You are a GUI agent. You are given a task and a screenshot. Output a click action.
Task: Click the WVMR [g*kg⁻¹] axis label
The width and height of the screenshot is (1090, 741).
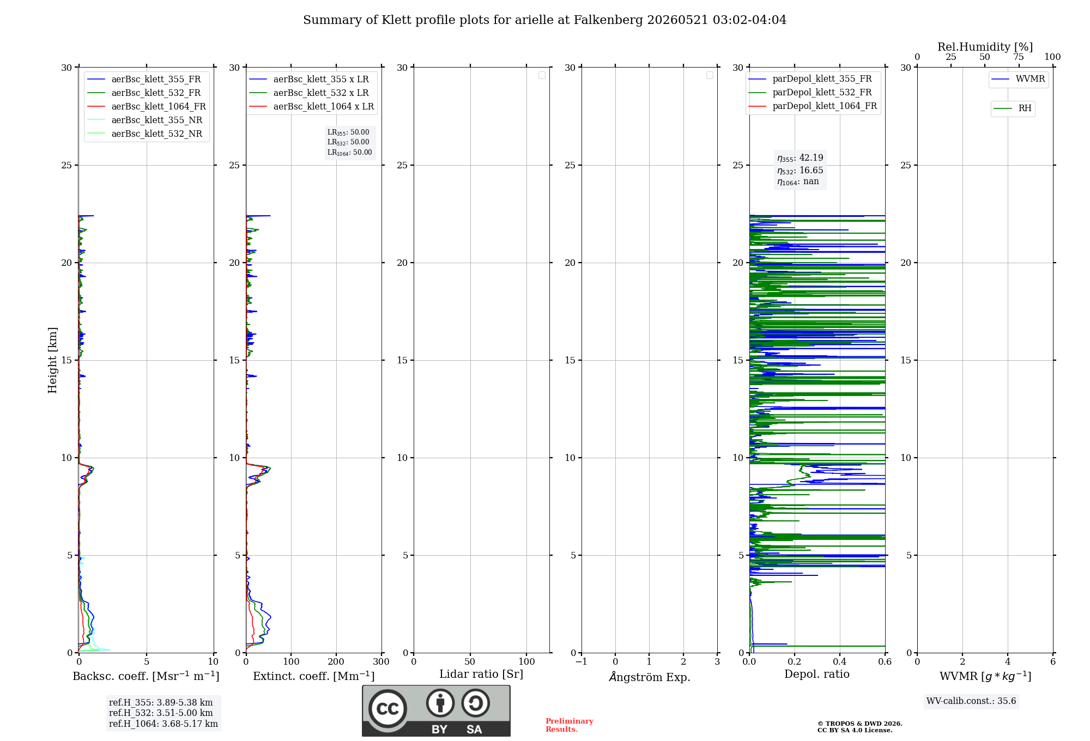pyautogui.click(x=985, y=676)
